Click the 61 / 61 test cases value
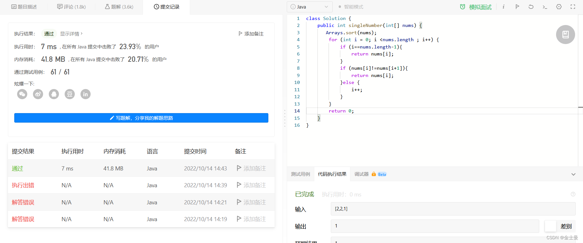This screenshot has height=243, width=583. 60,72
